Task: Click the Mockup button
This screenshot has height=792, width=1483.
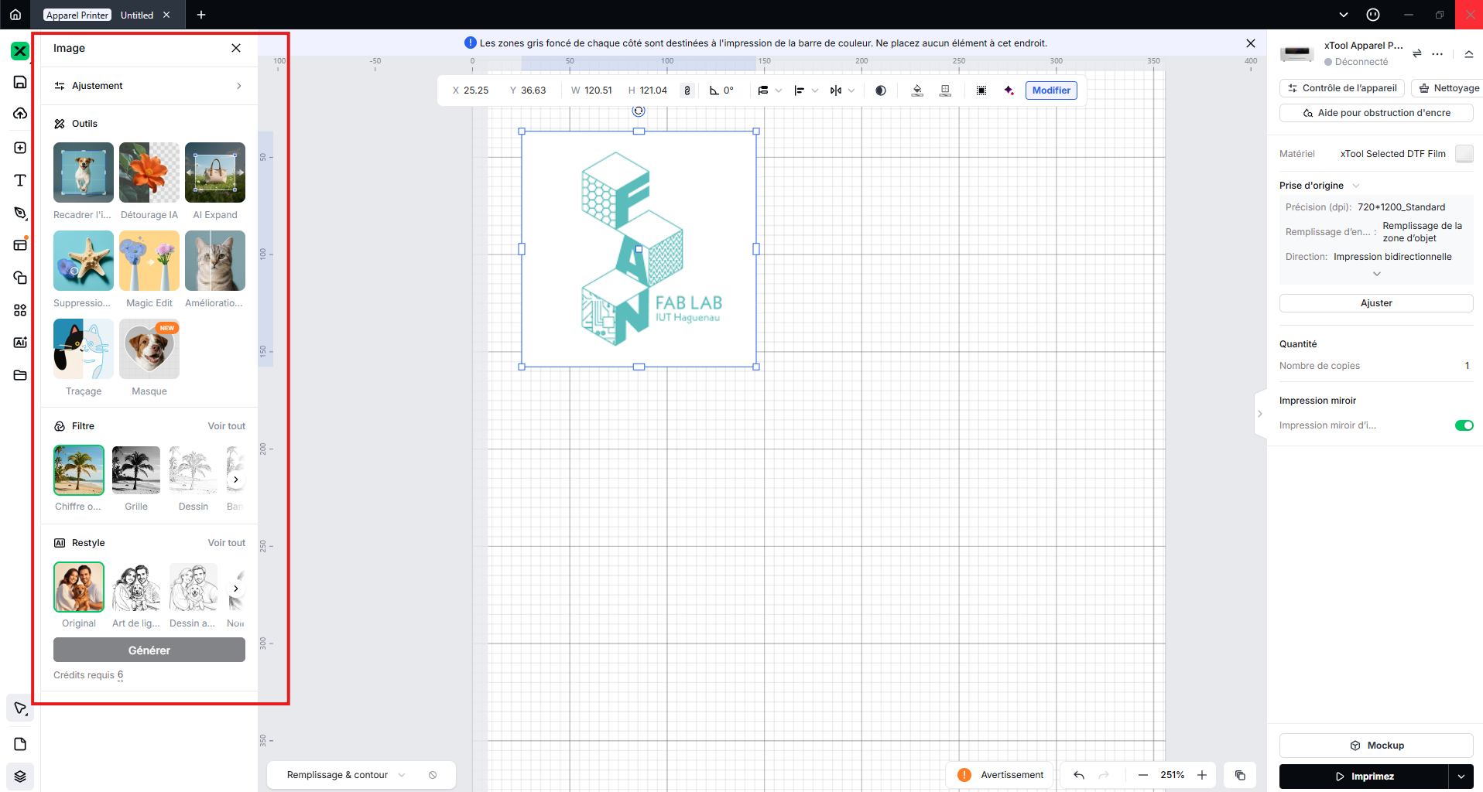Action: (x=1376, y=746)
